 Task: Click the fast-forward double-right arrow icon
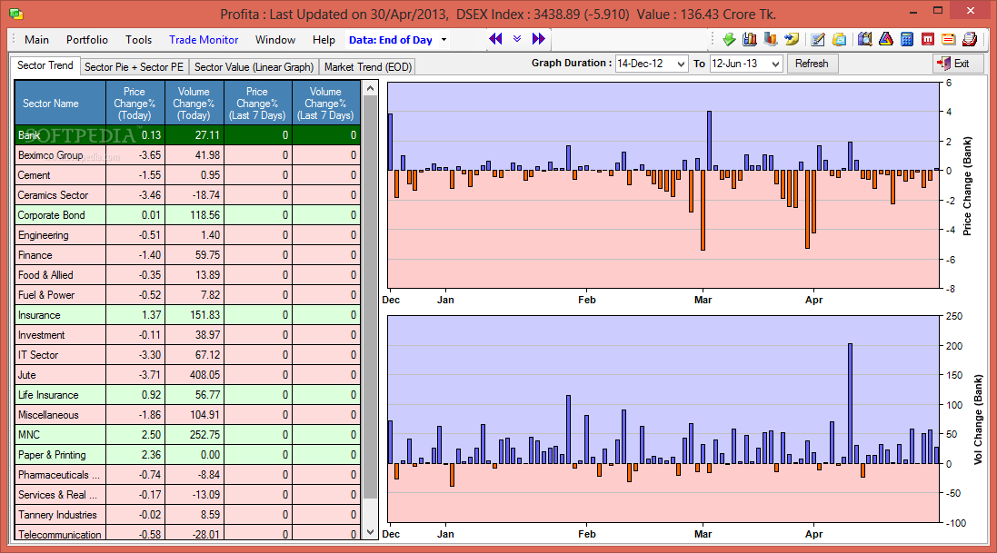pos(539,39)
